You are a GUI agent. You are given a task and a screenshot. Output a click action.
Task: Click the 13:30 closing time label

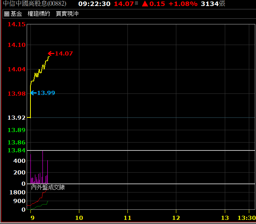click(x=246, y=218)
